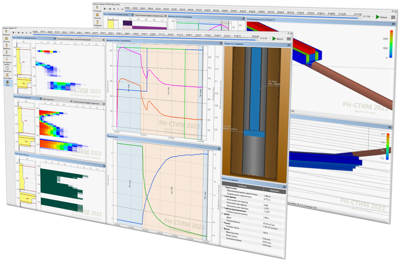Viewport: 400px width, 262px height.
Task: Collapse Глубина проникновения group in table
Action: tap(222, 207)
